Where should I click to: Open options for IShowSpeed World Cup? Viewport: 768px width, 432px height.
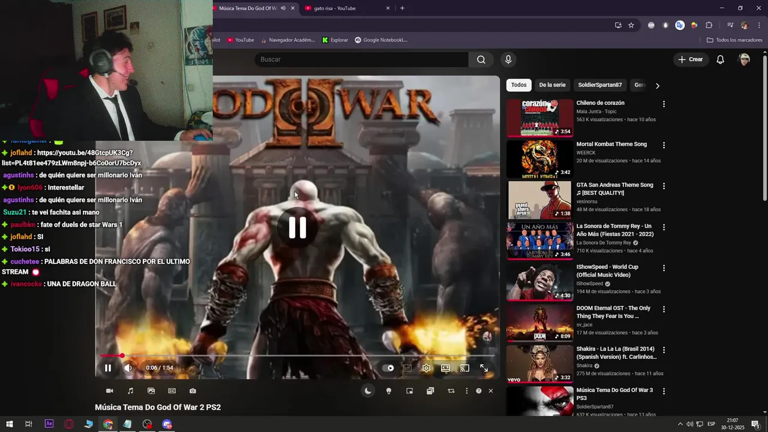pyautogui.click(x=664, y=268)
